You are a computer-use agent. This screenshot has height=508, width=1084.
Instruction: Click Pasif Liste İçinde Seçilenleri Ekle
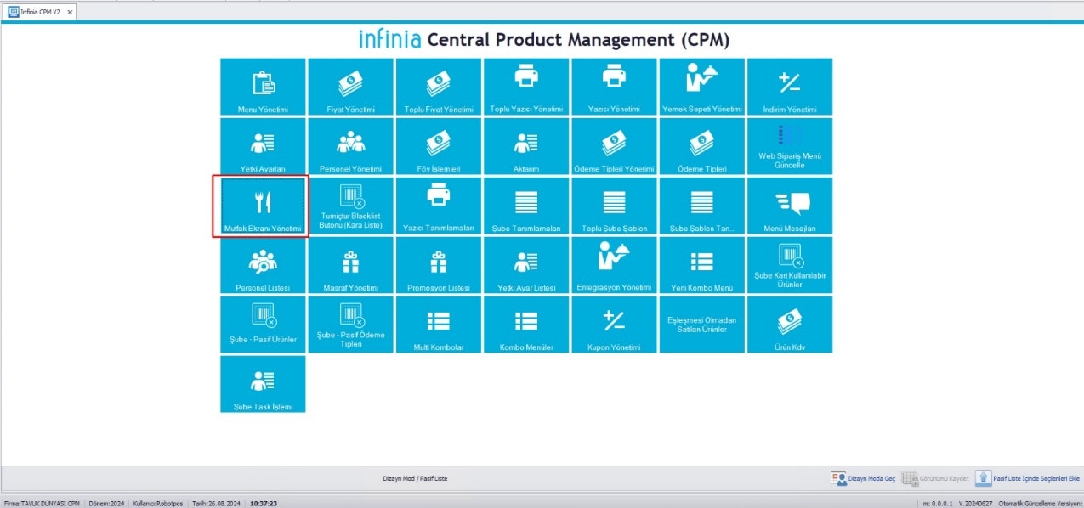tap(1028, 478)
